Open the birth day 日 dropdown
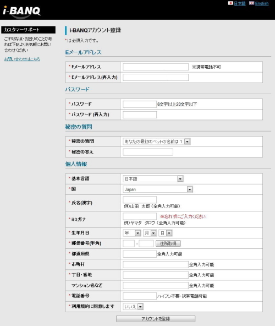275x326 pixels. (166, 233)
